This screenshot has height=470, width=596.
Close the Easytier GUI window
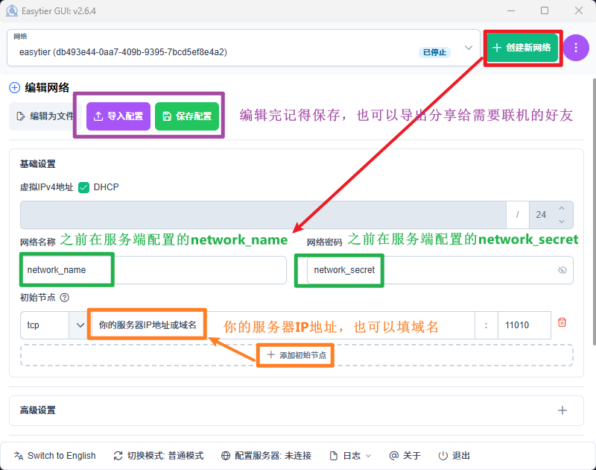pos(579,10)
